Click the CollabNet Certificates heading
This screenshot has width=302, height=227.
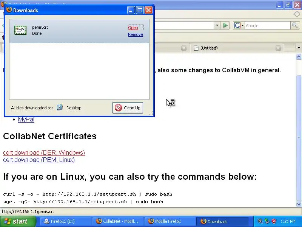pos(50,136)
